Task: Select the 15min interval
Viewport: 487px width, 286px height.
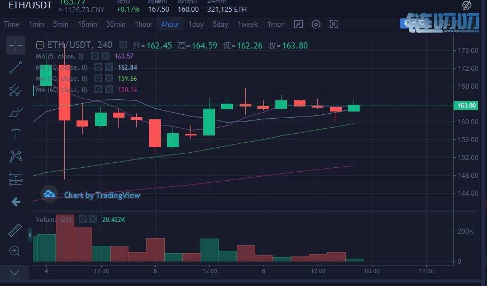Action: 87,24
